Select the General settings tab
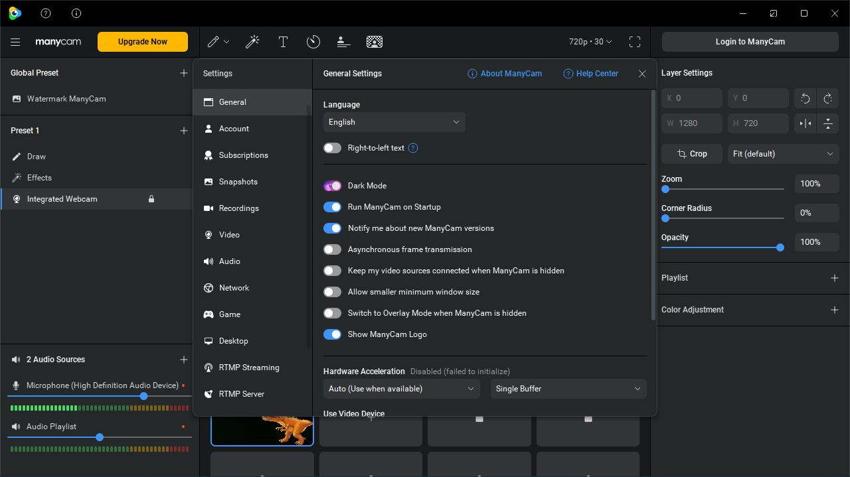The height and width of the screenshot is (477, 850). click(x=252, y=102)
